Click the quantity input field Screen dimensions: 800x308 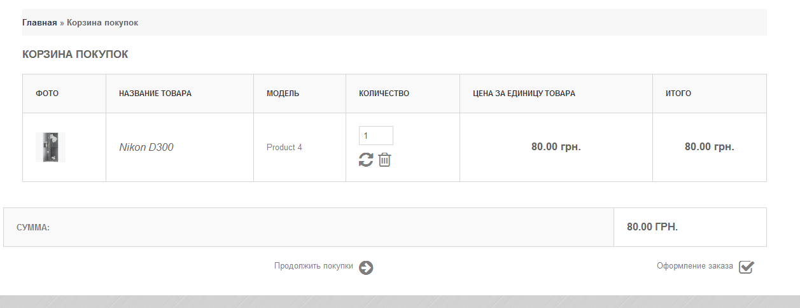point(375,136)
